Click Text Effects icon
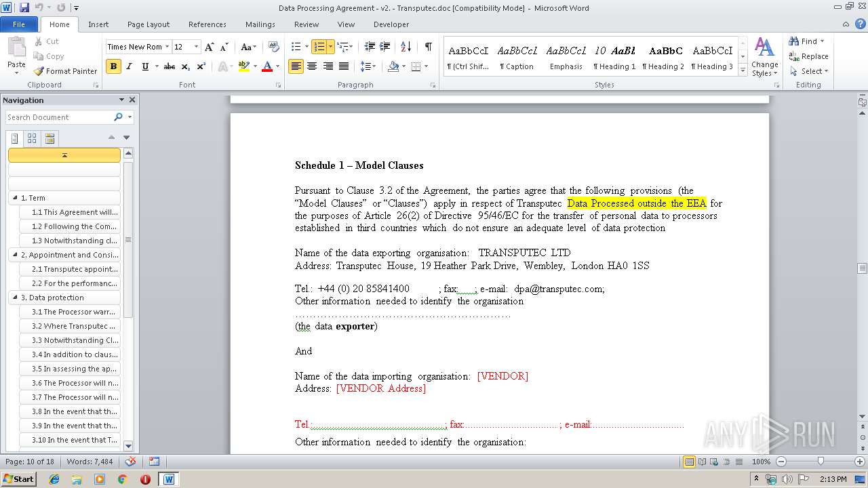This screenshot has height=488, width=868. click(x=222, y=66)
